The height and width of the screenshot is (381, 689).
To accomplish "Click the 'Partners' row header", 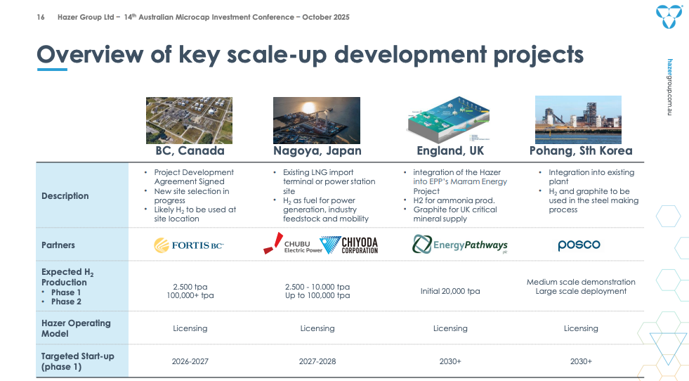I will coord(58,245).
